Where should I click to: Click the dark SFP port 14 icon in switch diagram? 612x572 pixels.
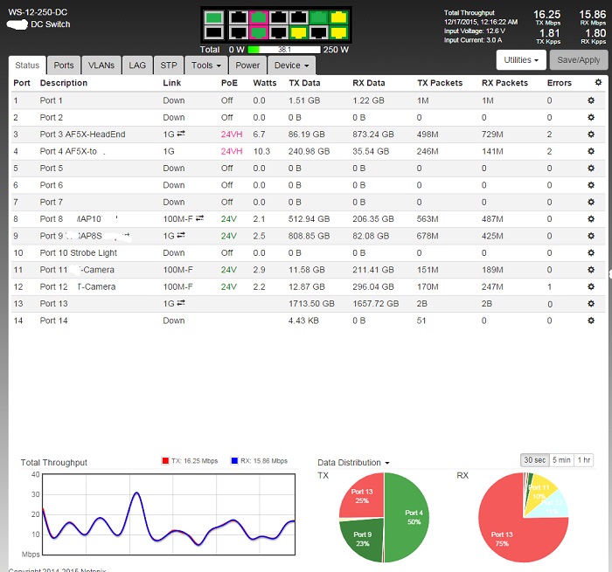(x=214, y=32)
